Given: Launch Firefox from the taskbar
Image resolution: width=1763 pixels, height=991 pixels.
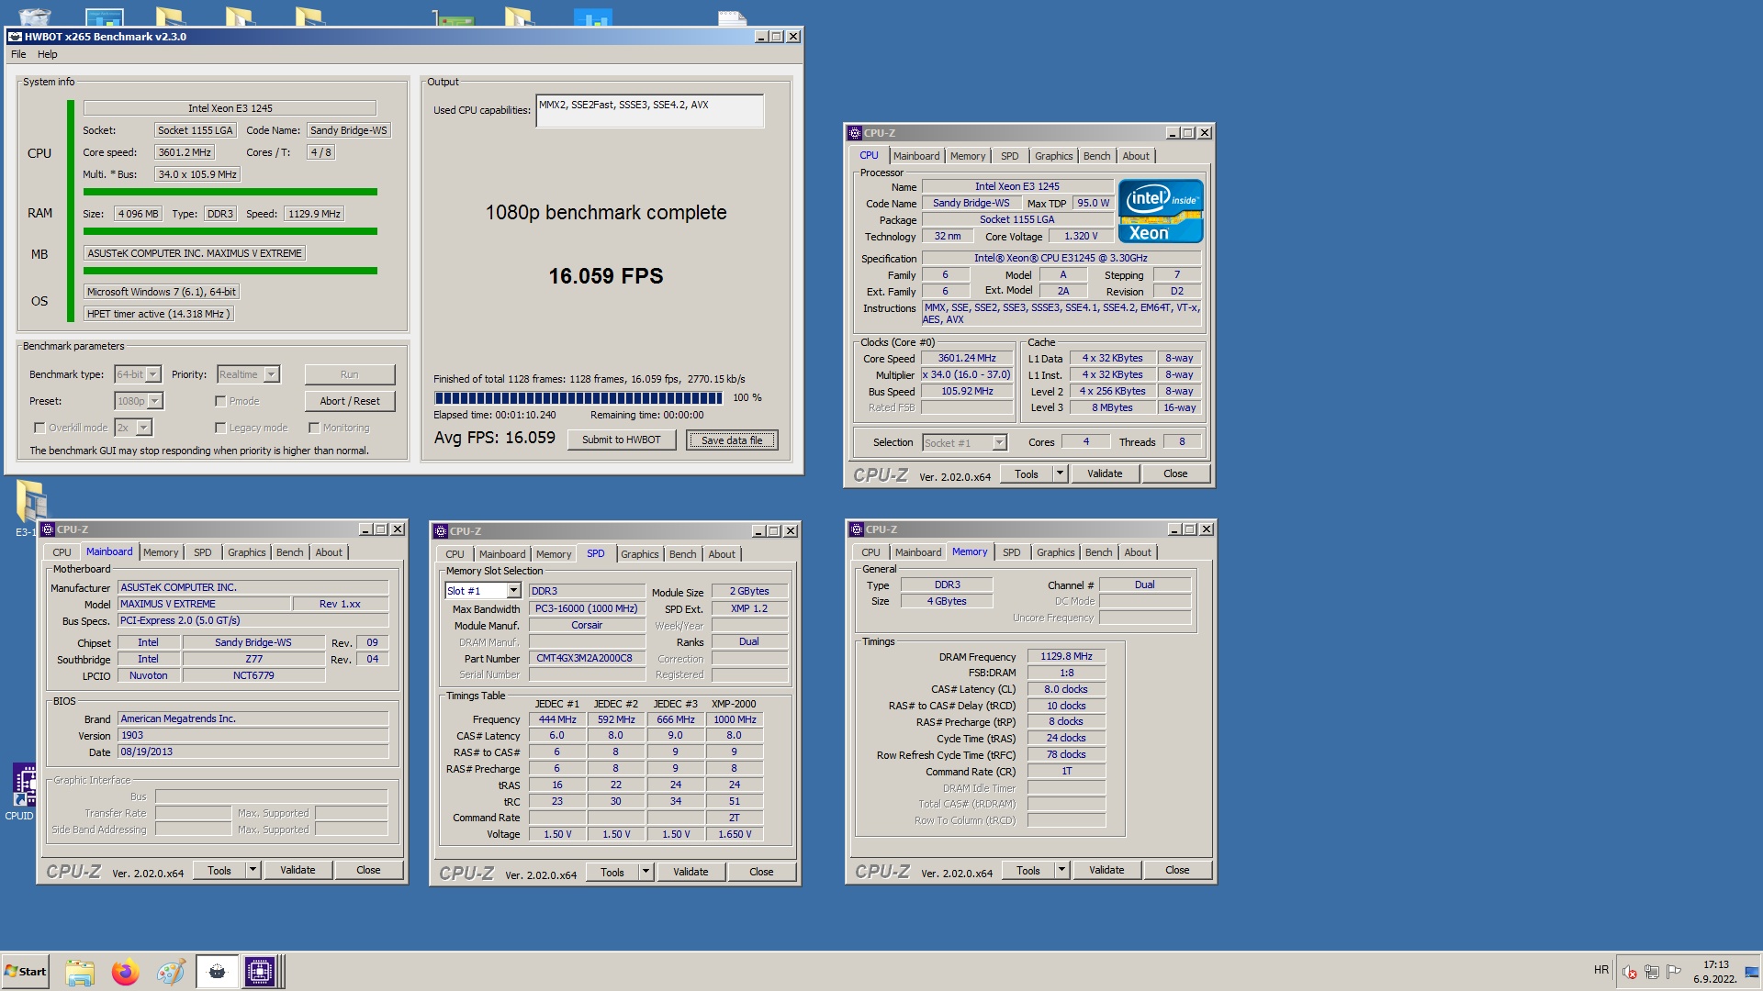Looking at the screenshot, I should click(x=126, y=972).
